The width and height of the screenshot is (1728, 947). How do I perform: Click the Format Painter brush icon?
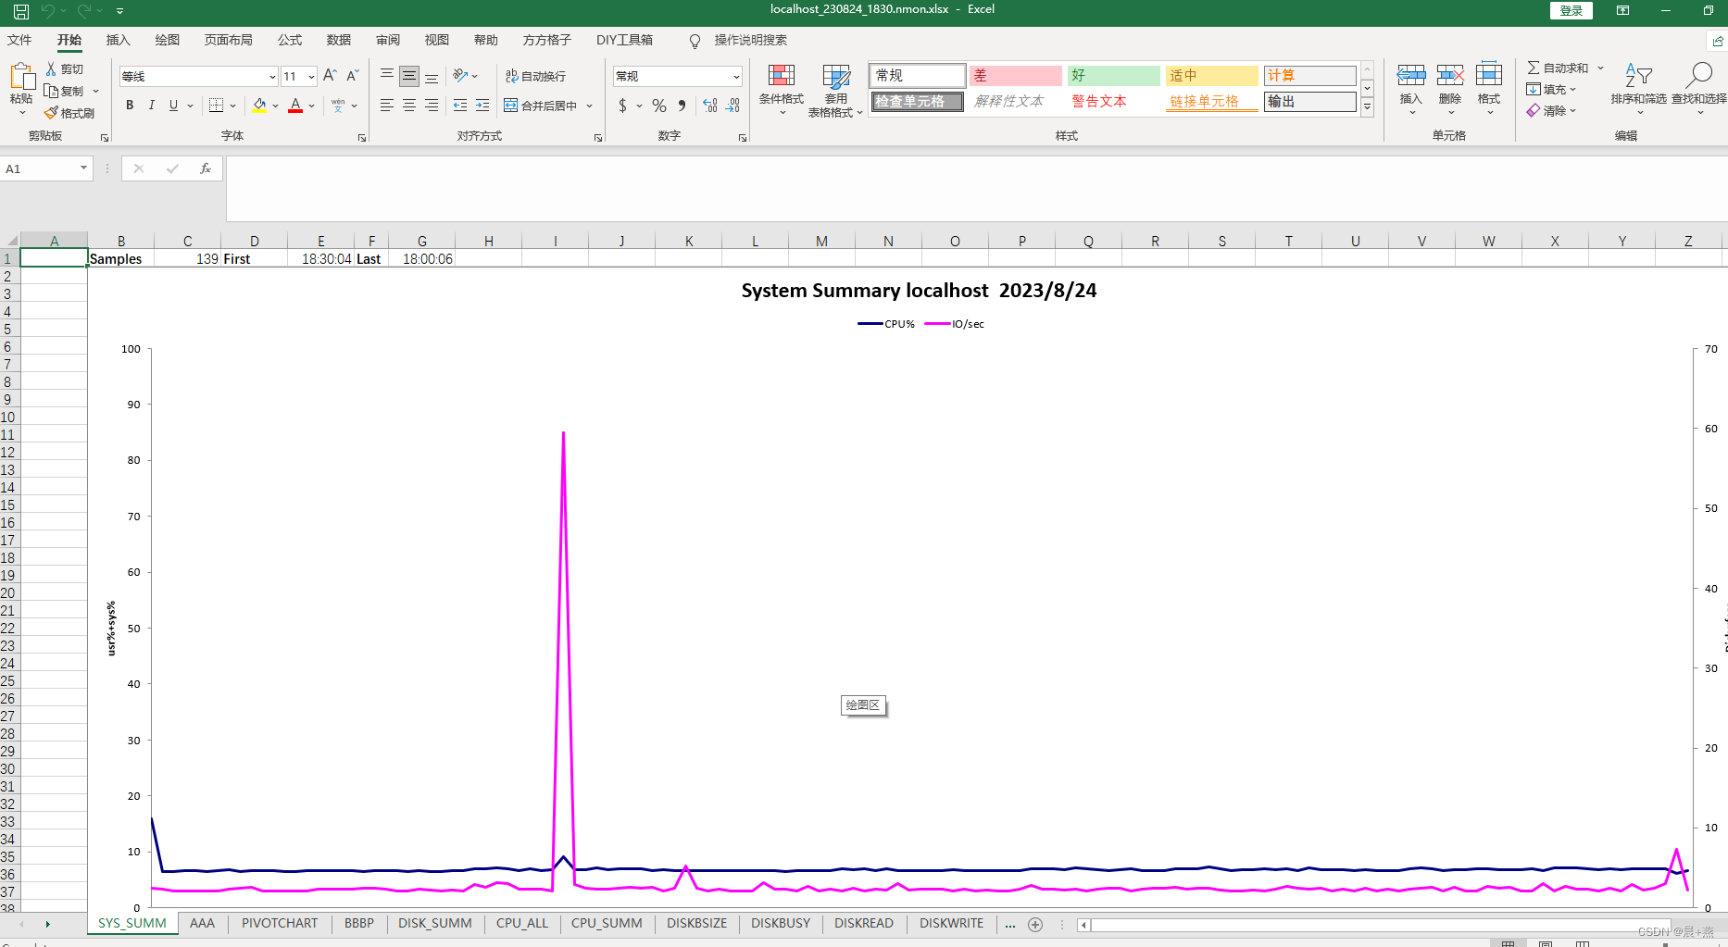pos(52,113)
